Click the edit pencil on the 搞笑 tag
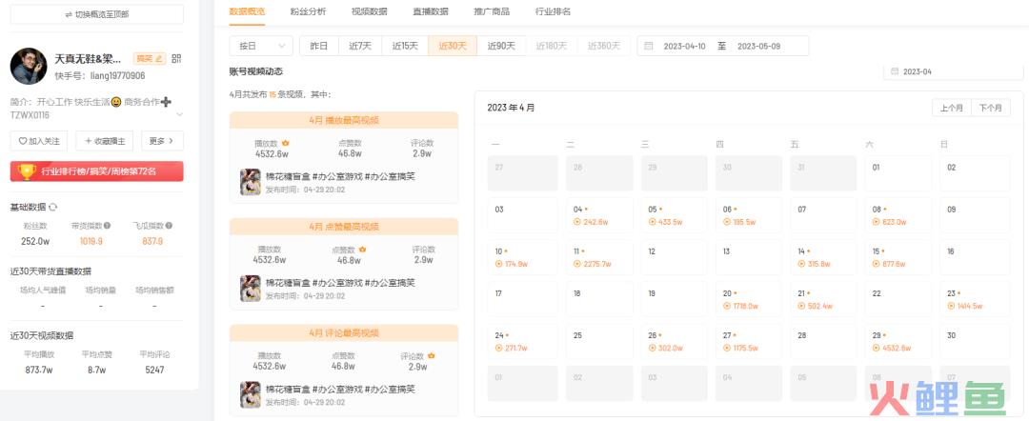The image size is (1029, 421). [160, 59]
